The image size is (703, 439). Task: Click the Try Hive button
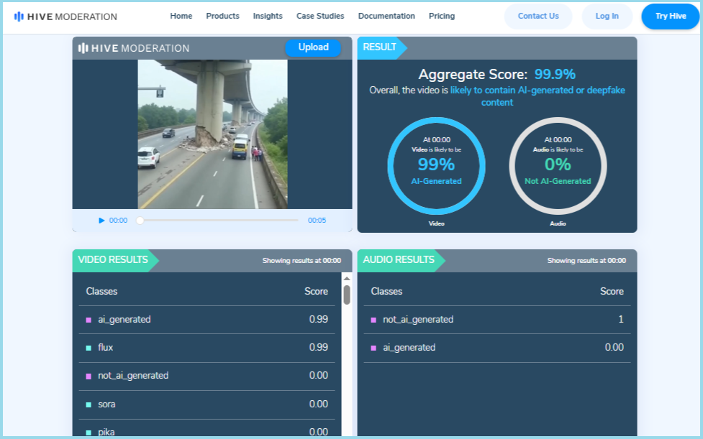671,16
